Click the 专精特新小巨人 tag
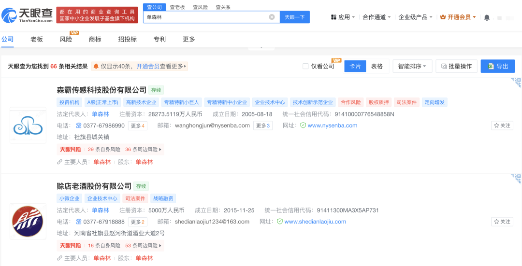The image size is (522, 266). (x=181, y=102)
